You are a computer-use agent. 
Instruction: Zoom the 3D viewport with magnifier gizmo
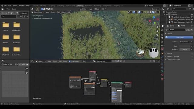point(157,27)
